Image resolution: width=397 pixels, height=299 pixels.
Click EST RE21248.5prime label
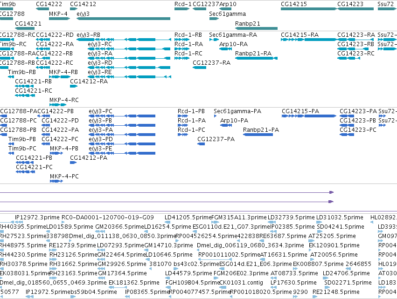[336, 292]
